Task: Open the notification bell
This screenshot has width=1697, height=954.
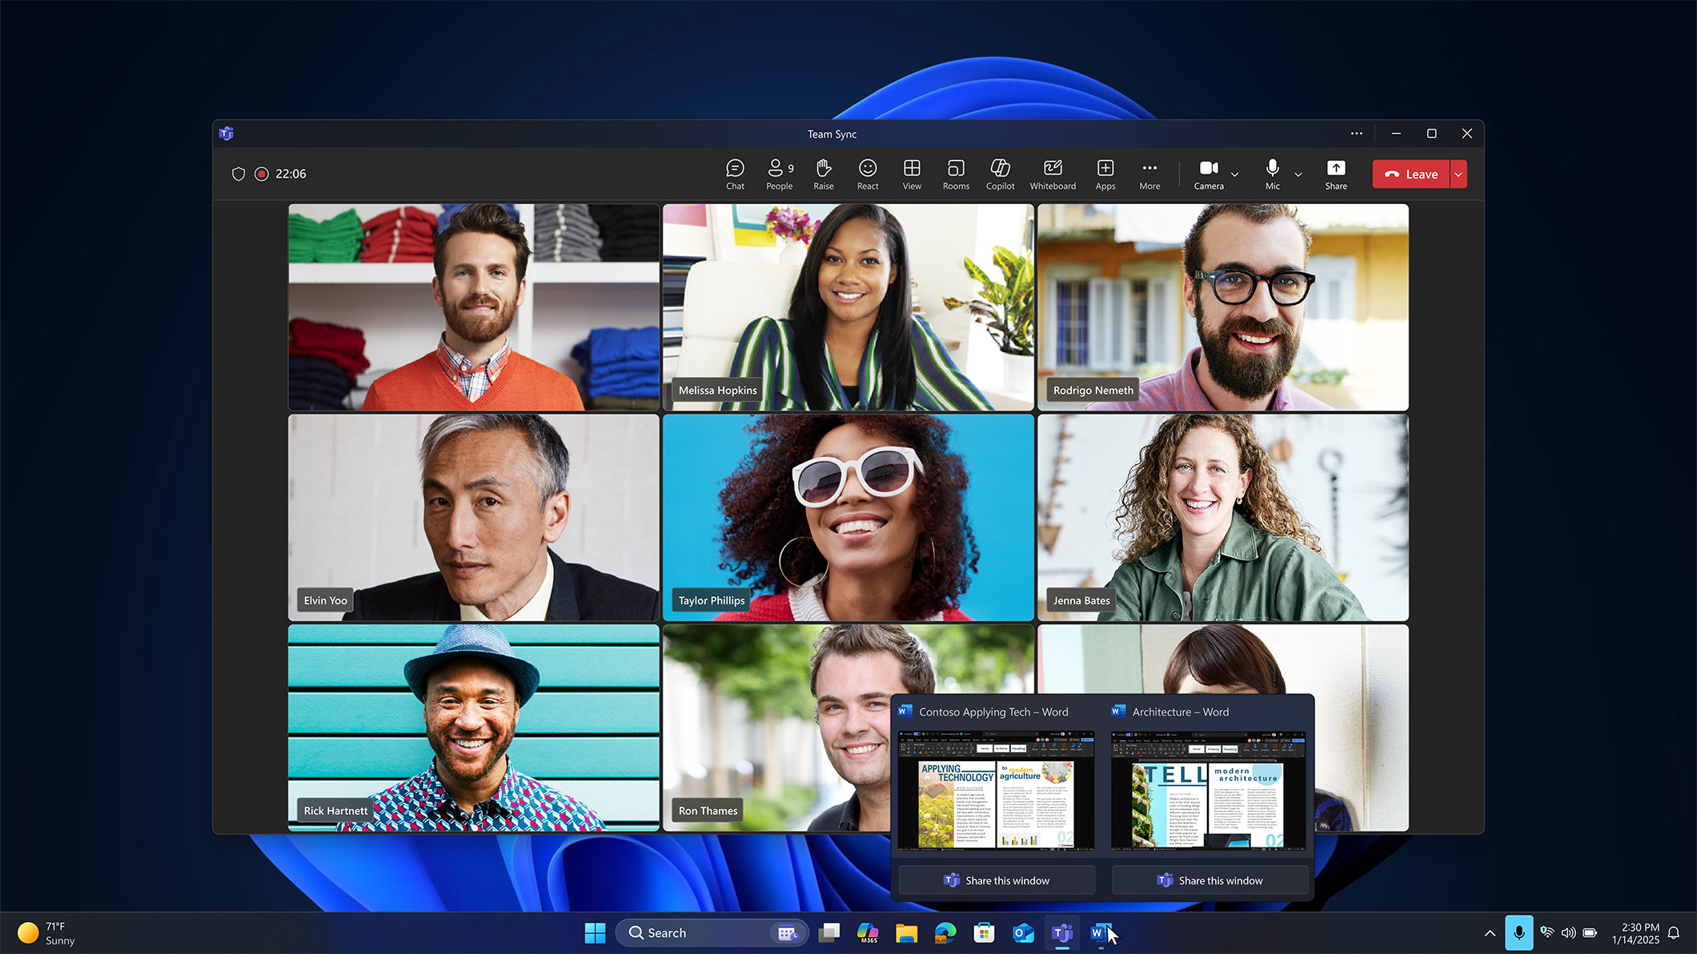Action: (1674, 933)
